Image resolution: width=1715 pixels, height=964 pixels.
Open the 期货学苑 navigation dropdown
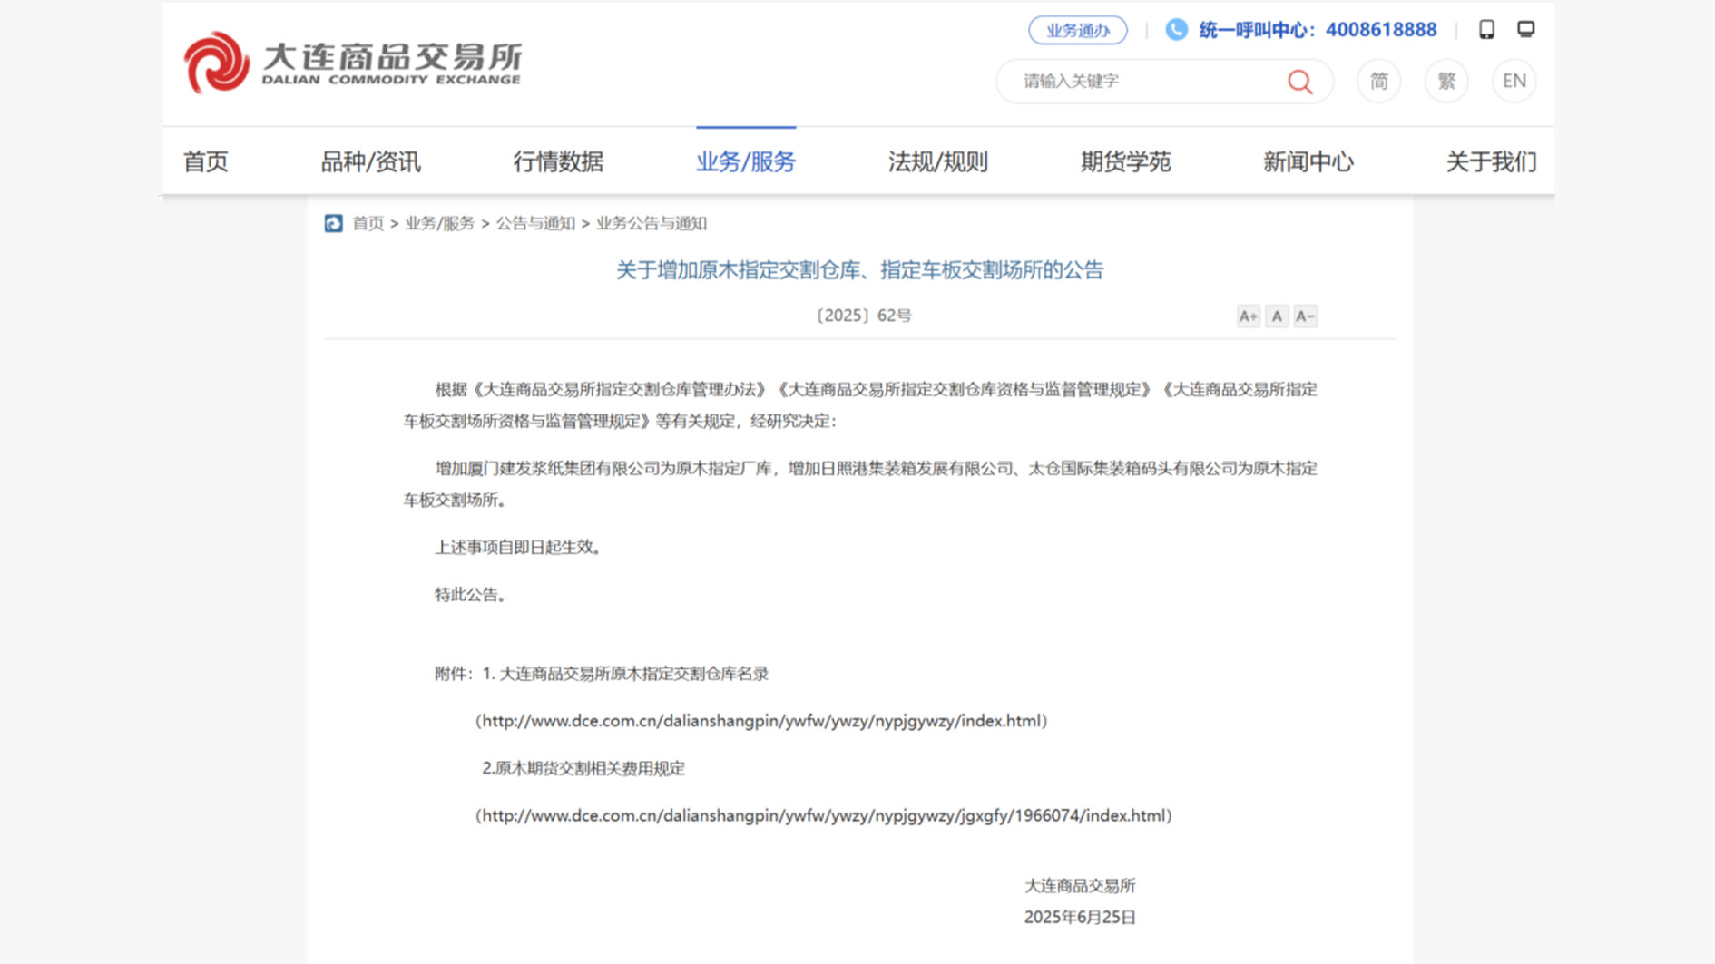pos(1125,161)
